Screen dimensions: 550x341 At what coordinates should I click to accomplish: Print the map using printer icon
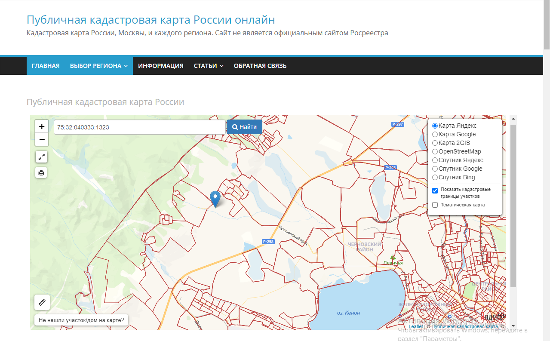point(41,173)
